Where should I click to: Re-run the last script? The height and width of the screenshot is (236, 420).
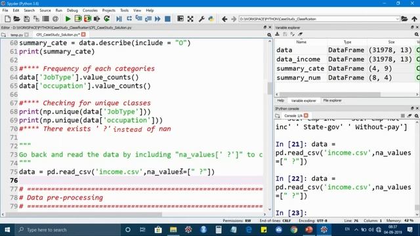[x=107, y=19]
